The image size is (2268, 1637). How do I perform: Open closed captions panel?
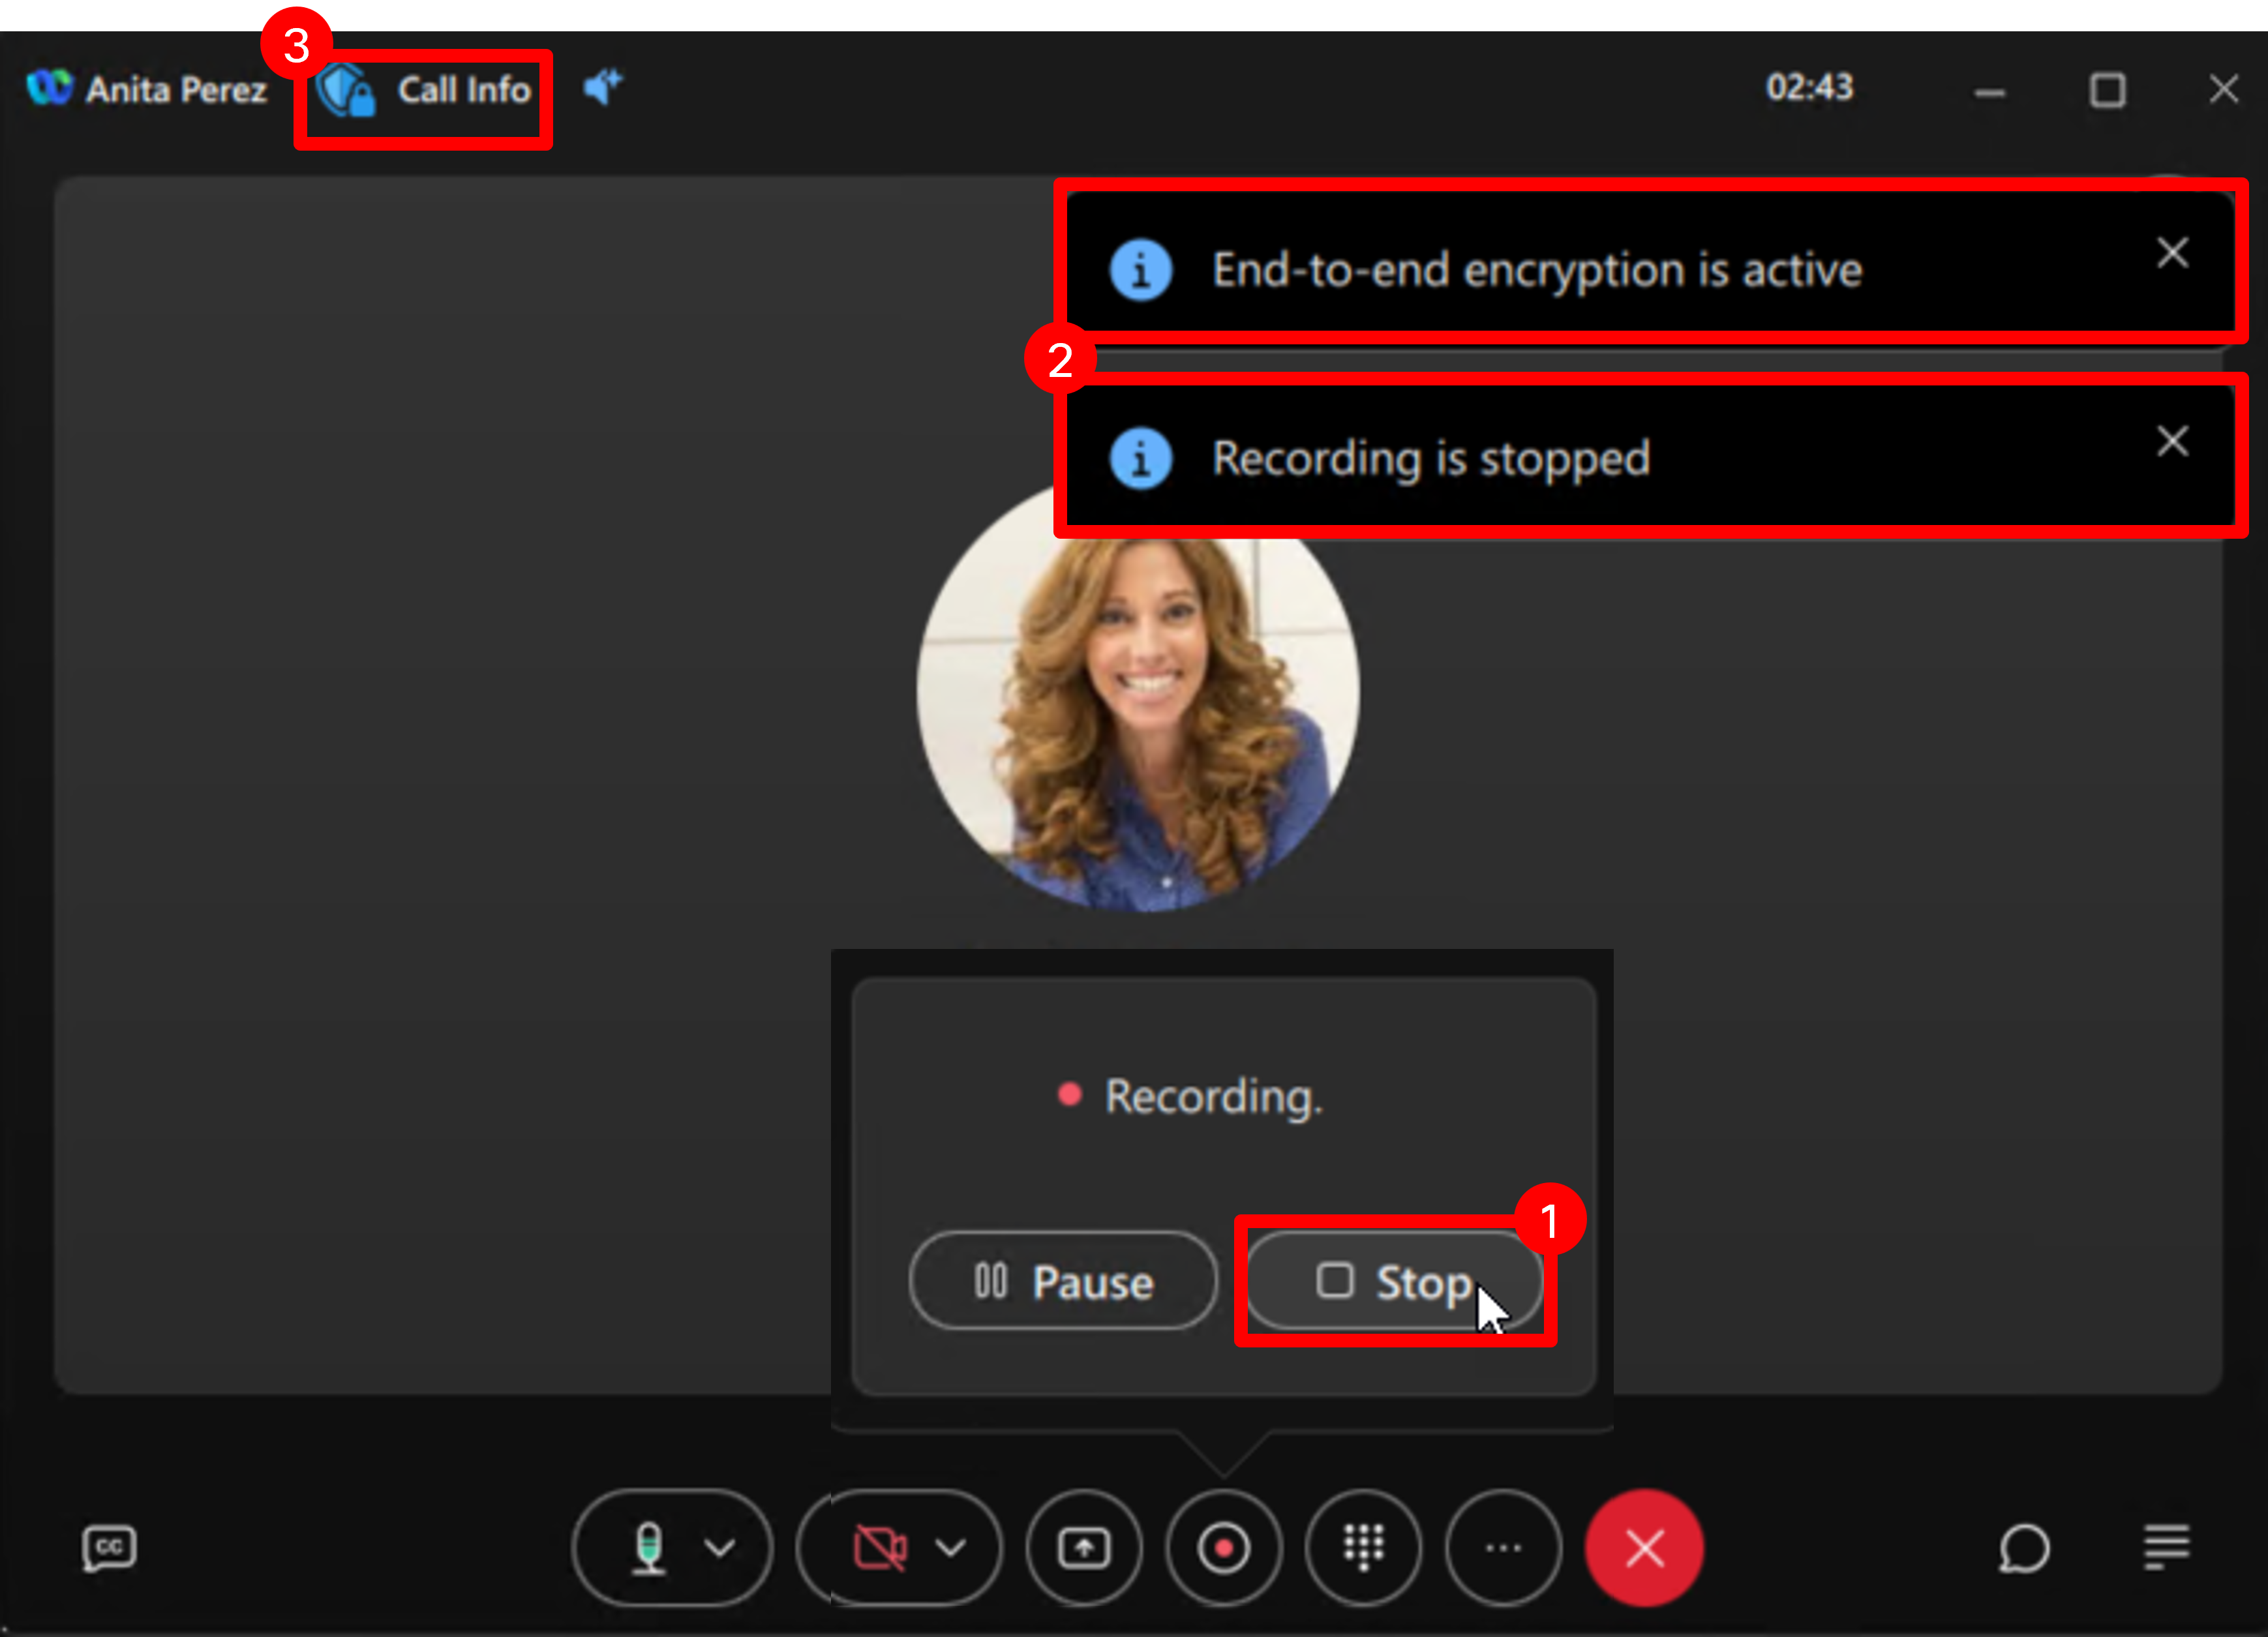[x=108, y=1547]
